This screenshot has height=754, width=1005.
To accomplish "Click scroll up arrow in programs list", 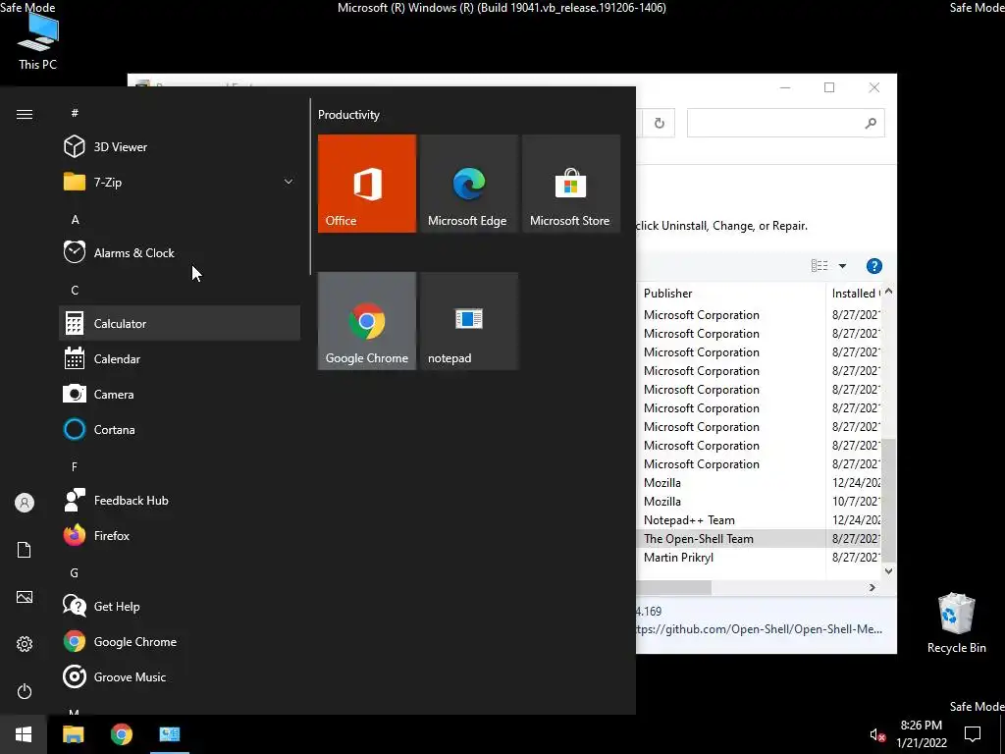I will 888,291.
